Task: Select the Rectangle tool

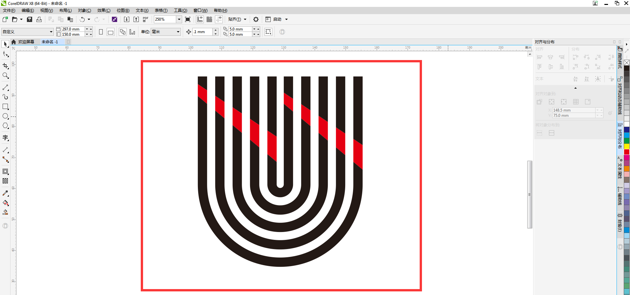Action: tap(5, 107)
